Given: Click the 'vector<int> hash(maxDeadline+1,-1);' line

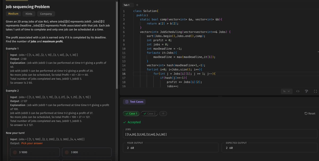Looking at the screenshot, I should (x=176, y=65).
